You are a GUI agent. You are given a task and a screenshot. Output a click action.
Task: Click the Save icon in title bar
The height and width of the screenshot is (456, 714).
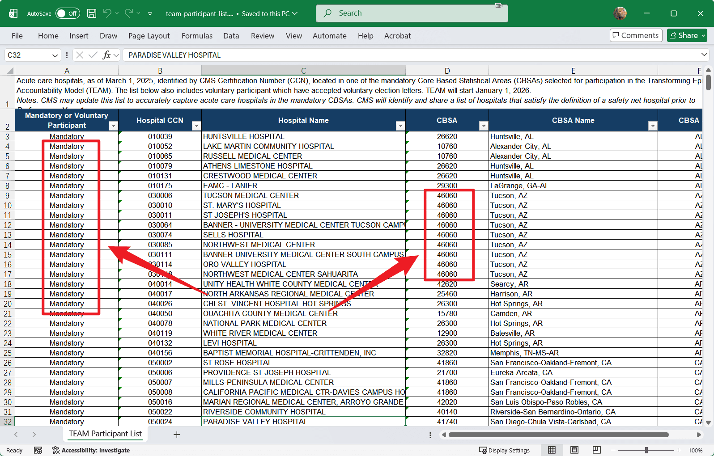pos(92,13)
